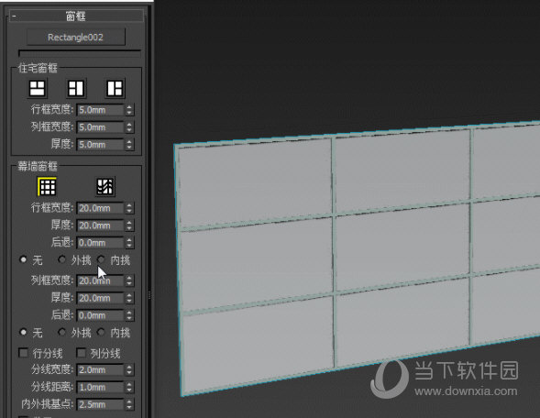Viewport: 540px width, 418px height.
Task: Click 内外挑基点 2.5mm field
Action: tap(100, 404)
